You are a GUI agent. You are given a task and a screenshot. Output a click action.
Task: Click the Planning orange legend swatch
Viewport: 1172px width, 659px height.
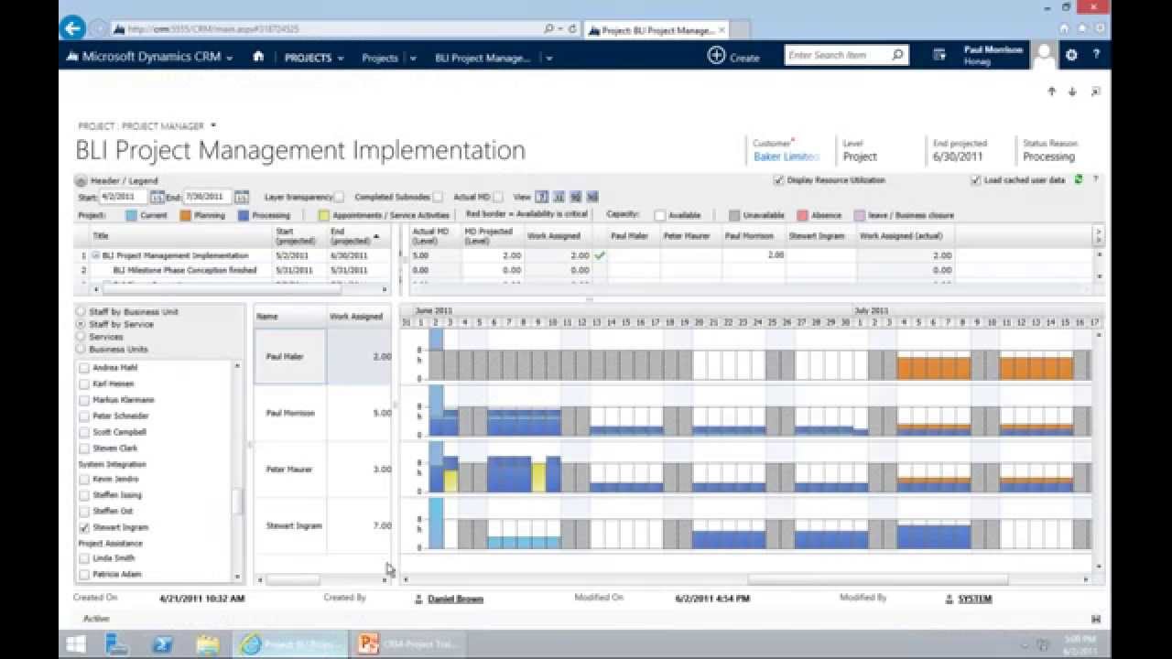[x=185, y=216]
